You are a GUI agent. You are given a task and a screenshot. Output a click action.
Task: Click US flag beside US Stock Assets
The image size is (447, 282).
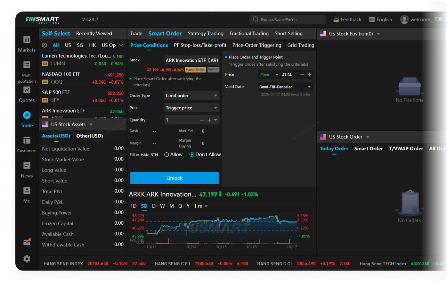point(45,124)
